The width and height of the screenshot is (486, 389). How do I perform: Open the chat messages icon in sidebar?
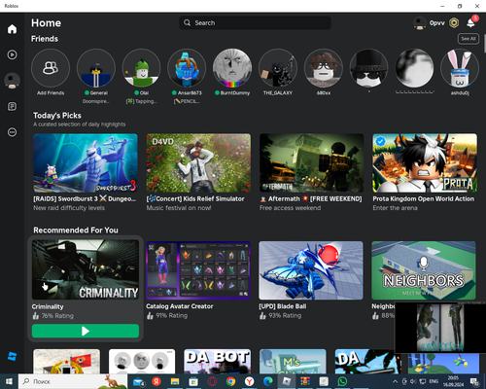coord(12,106)
